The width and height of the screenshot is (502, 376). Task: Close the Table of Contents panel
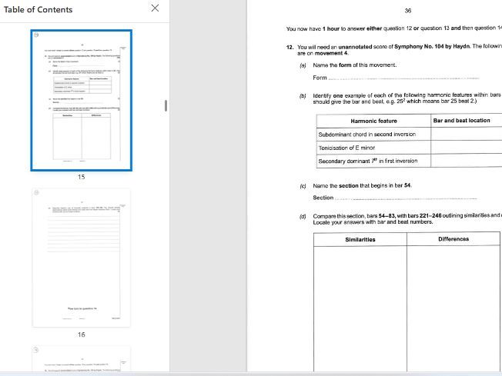pos(155,8)
